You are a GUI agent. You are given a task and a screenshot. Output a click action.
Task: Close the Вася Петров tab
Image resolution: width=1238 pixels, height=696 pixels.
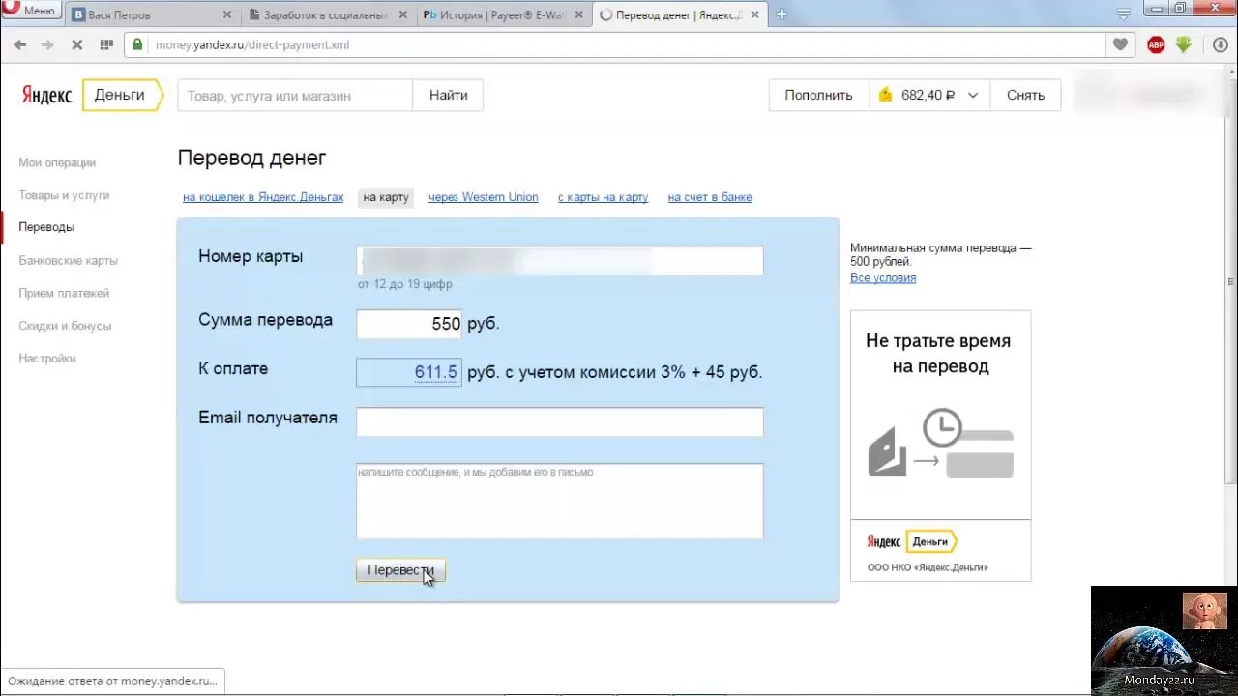[x=227, y=14]
